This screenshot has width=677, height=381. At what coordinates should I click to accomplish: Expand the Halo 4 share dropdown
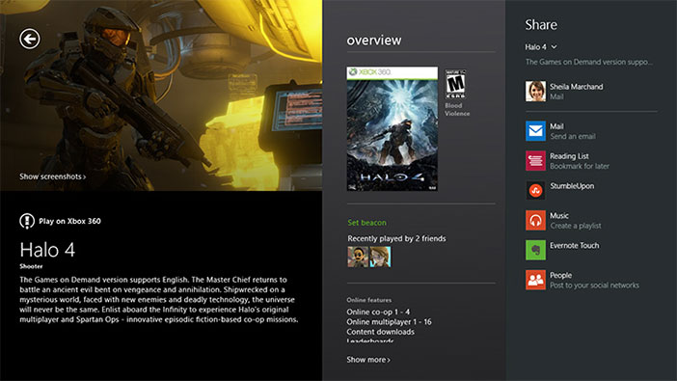point(541,47)
